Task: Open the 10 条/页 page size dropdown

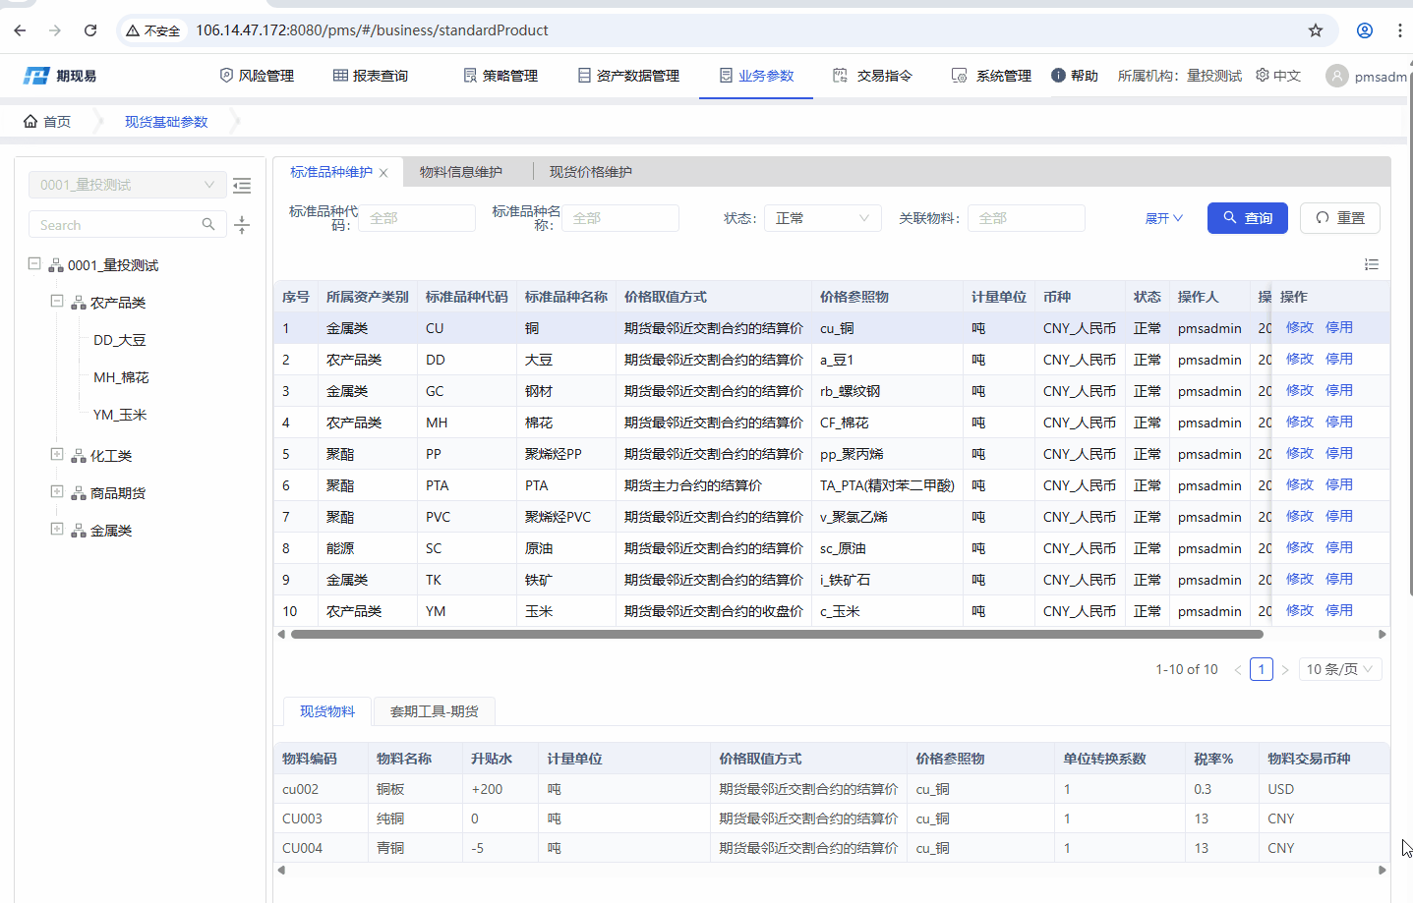Action: (x=1340, y=669)
